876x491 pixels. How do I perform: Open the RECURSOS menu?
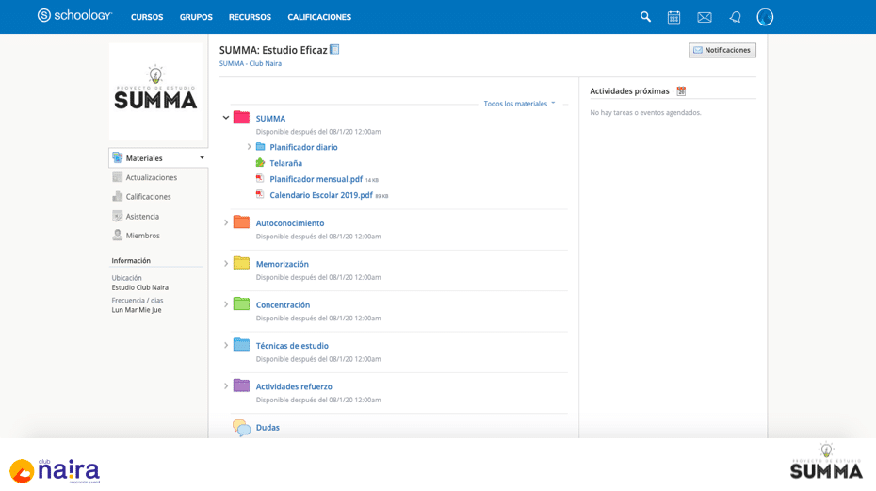click(x=250, y=17)
